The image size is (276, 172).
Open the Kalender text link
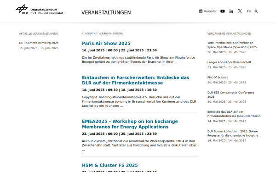(x=210, y=11)
